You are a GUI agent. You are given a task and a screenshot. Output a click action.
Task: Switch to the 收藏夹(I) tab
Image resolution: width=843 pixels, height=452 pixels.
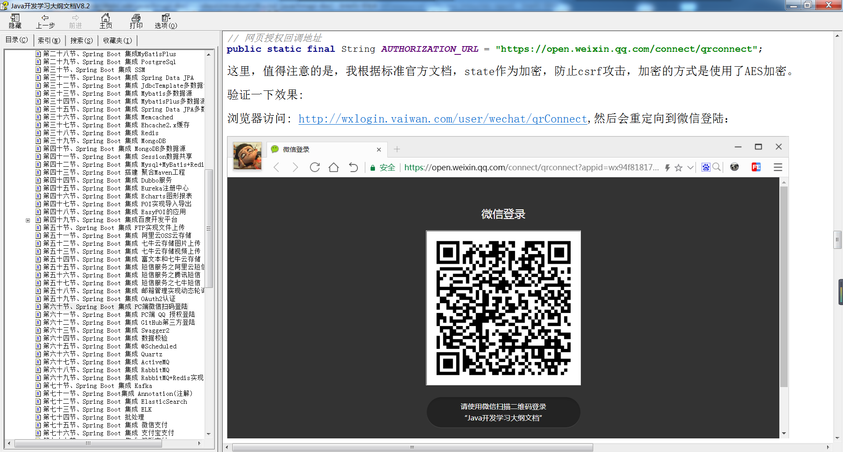[x=117, y=40]
